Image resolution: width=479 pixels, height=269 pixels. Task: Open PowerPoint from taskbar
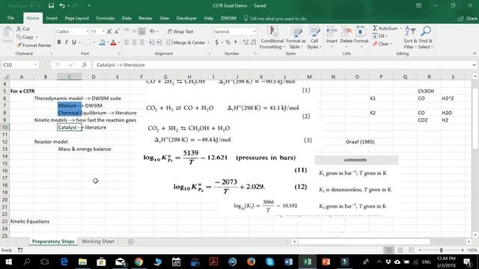(x=326, y=262)
